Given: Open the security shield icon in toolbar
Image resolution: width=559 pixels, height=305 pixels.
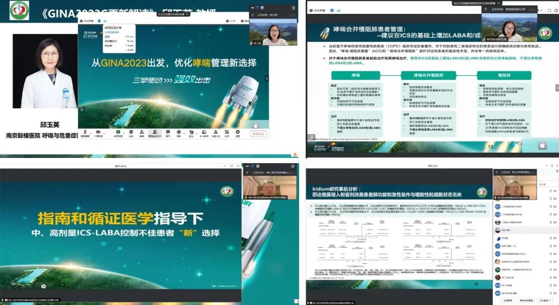Looking at the screenshot, I should (131, 131).
